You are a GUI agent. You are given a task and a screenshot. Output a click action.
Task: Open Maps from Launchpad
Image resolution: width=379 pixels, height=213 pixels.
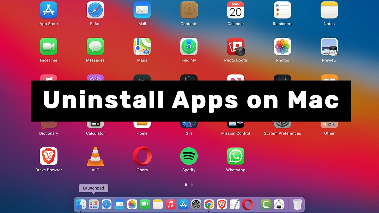pos(142,47)
